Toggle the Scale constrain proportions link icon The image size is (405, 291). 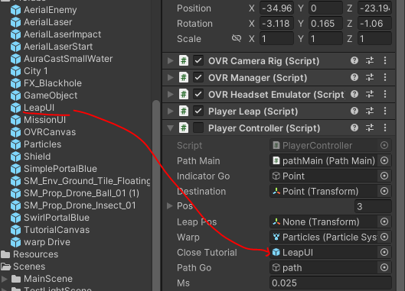click(x=237, y=38)
